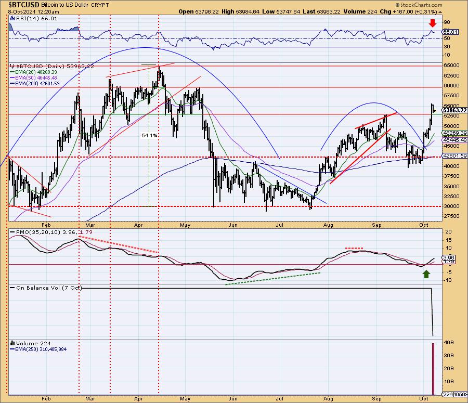Screen dimensions: 468x403
Task: Click the $BTCUSD ticker symbol title
Action: [24, 5]
